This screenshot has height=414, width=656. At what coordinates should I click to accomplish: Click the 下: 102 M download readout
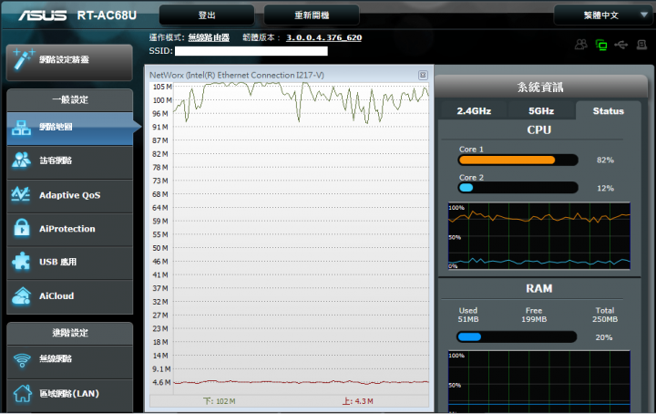(220, 401)
